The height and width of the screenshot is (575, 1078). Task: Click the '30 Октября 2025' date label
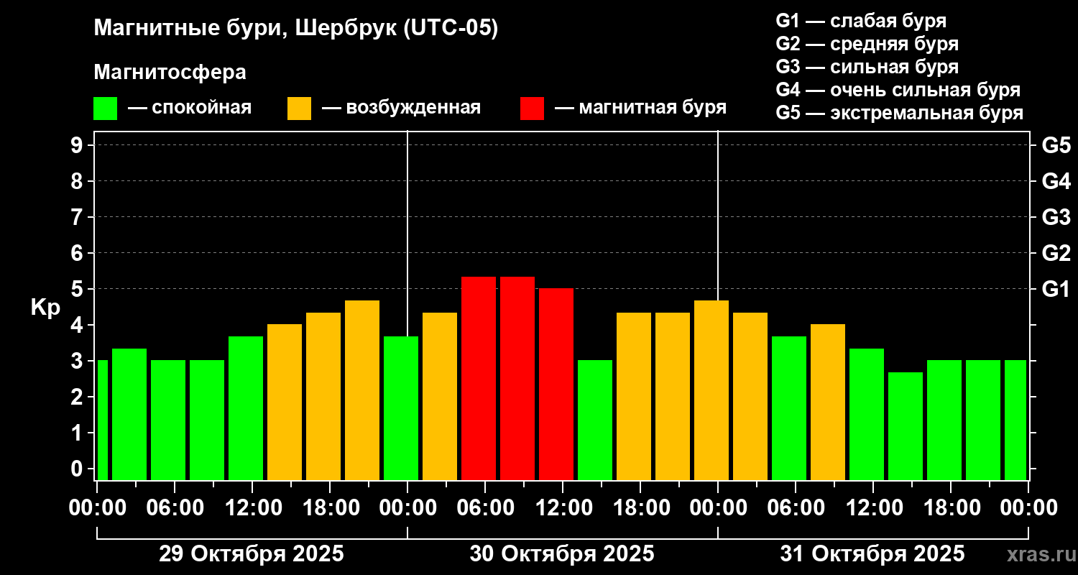tap(562, 554)
